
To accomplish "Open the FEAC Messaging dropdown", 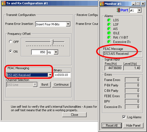I will click(50, 75).
